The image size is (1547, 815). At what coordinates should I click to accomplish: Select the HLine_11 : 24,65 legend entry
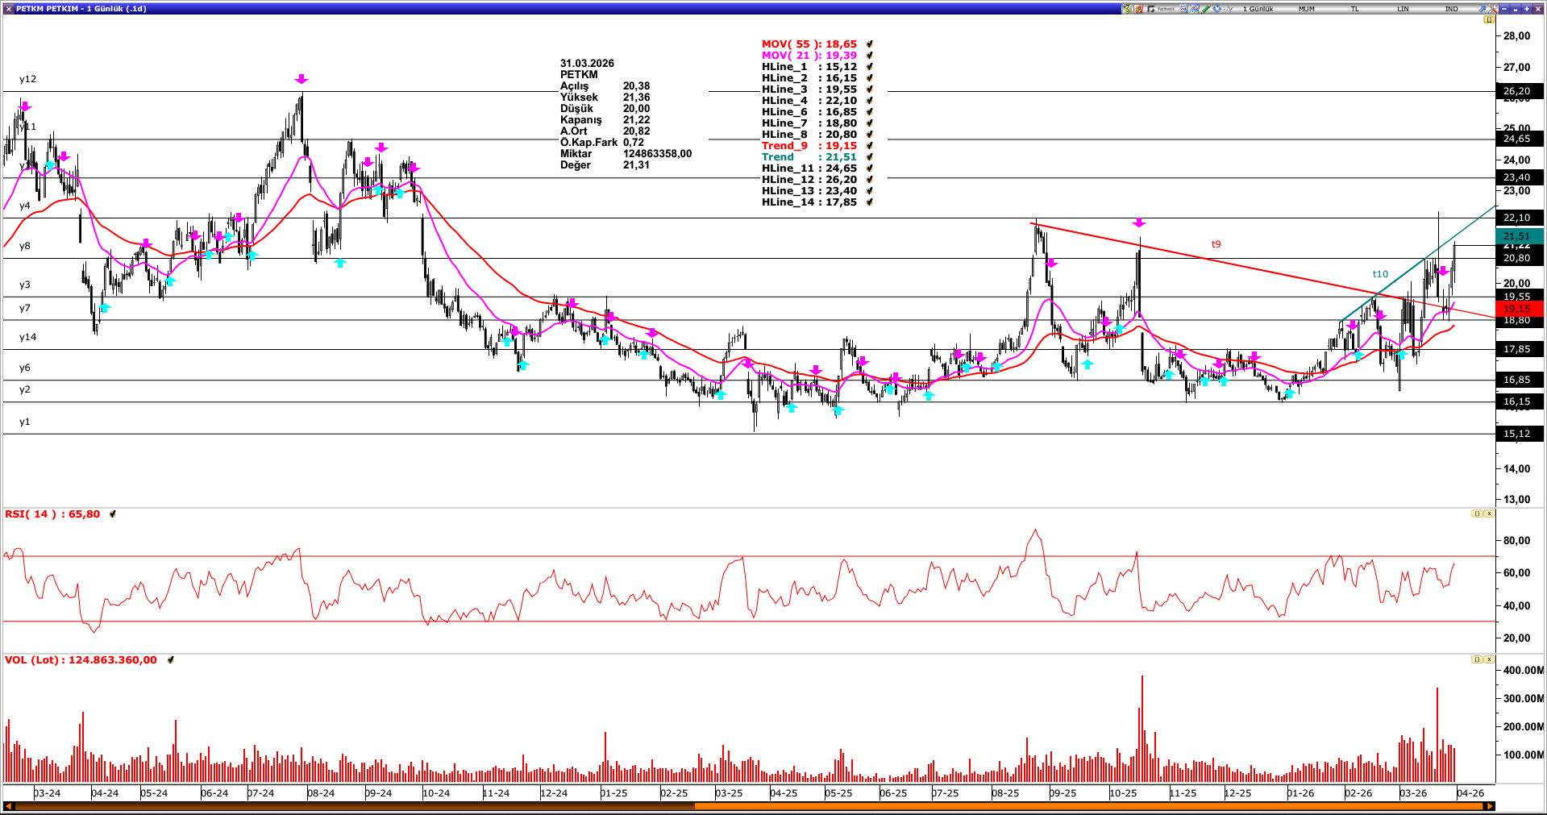[809, 168]
